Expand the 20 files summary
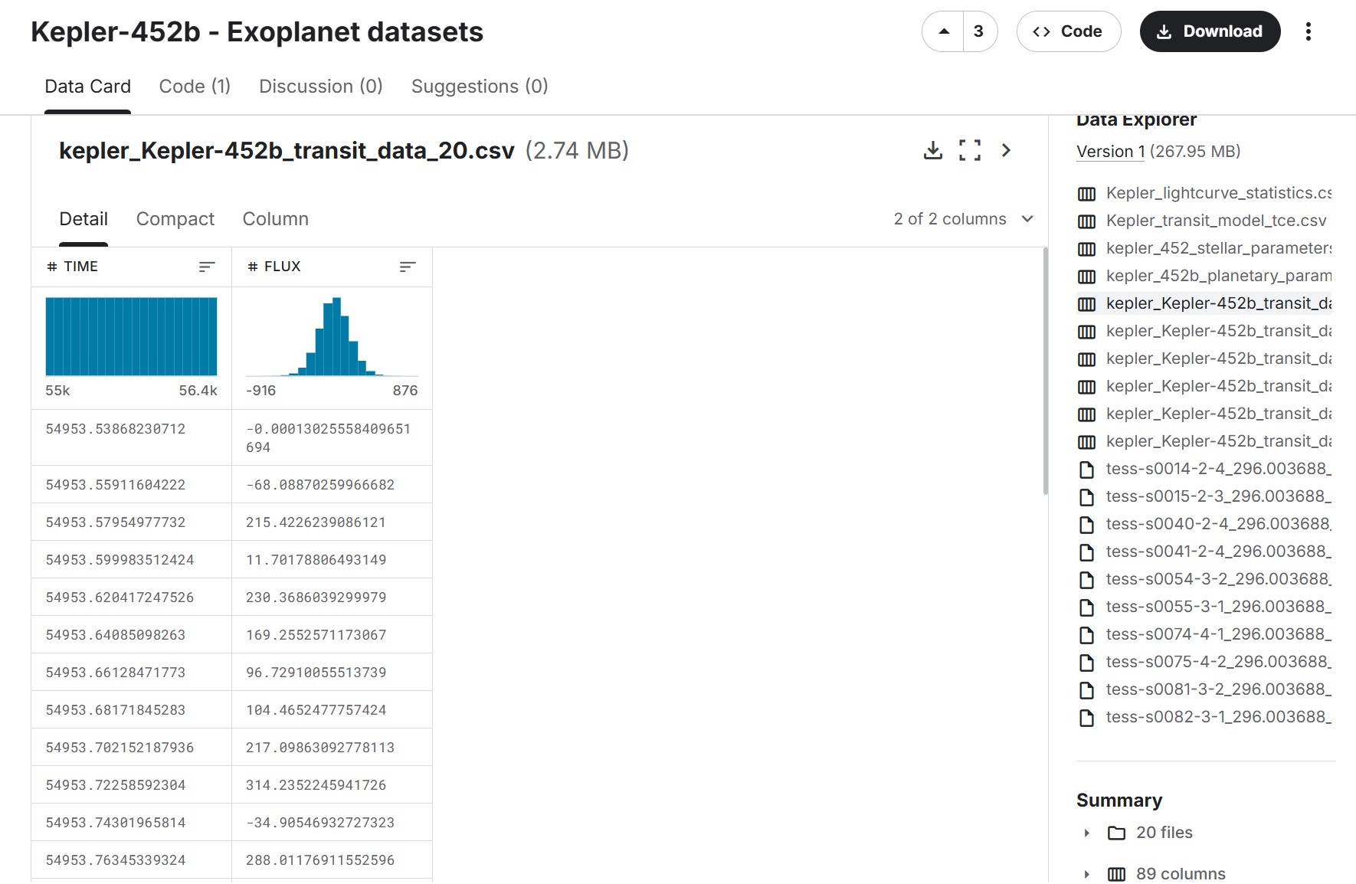The image size is (1356, 884). pos(1086,833)
